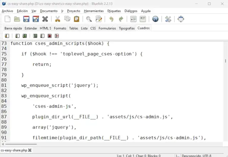
Task: Select the cs-easy-share.php document tab
Action: point(14,150)
